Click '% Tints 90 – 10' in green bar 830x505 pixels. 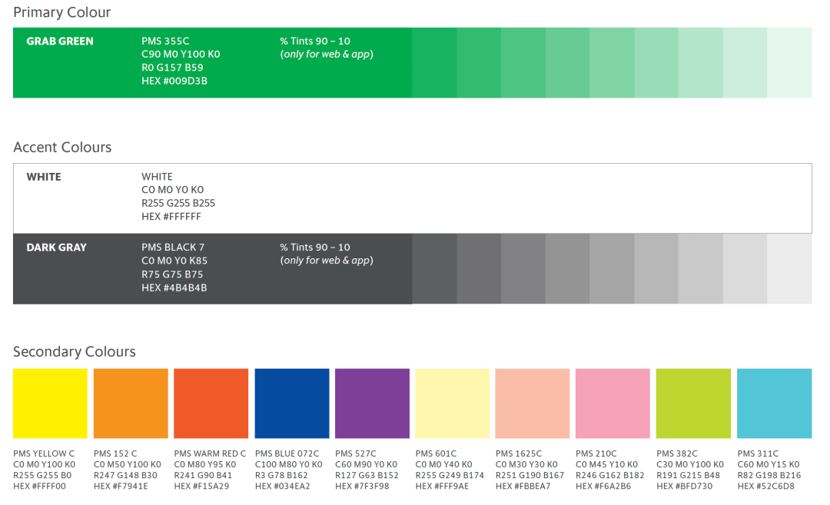(x=315, y=41)
